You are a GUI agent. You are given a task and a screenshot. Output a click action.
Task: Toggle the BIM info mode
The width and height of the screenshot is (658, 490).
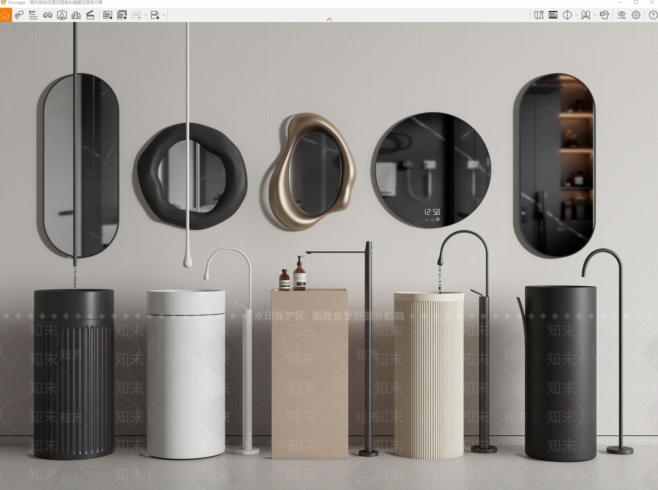(33, 15)
